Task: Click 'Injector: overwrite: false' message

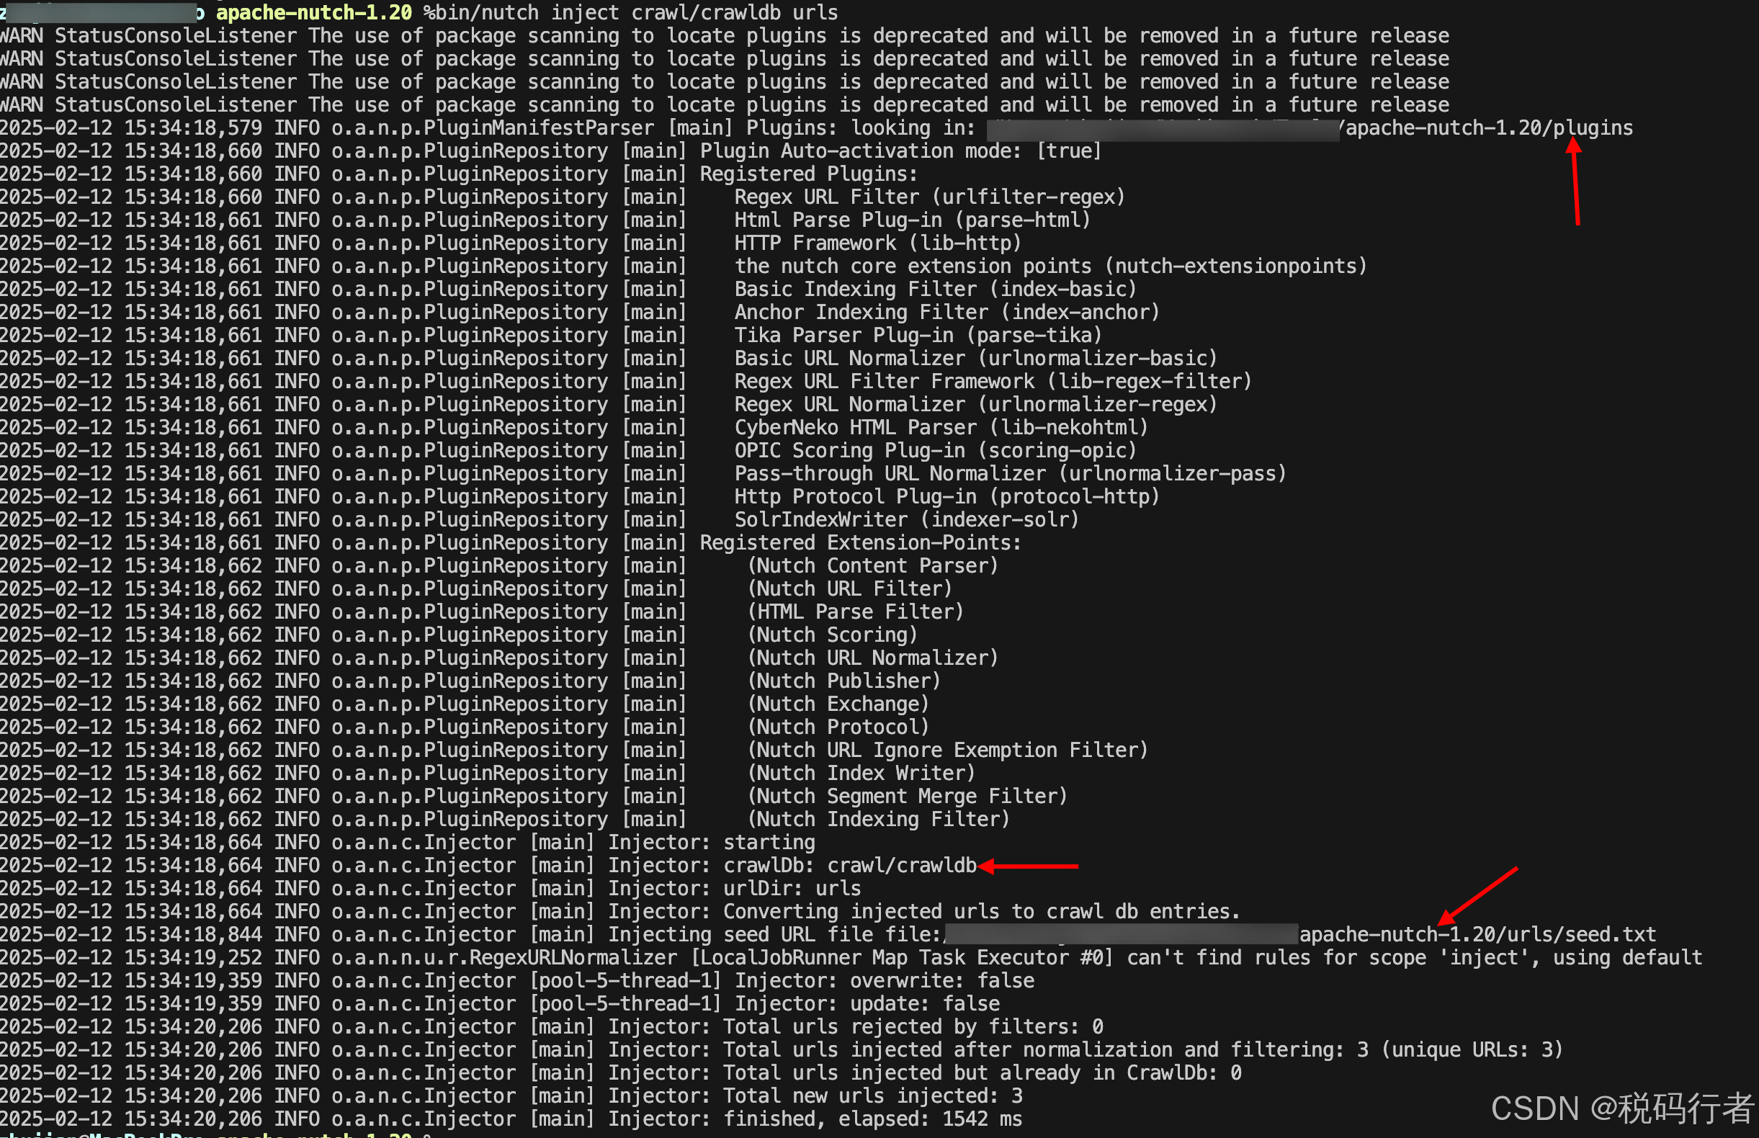Action: (x=884, y=980)
